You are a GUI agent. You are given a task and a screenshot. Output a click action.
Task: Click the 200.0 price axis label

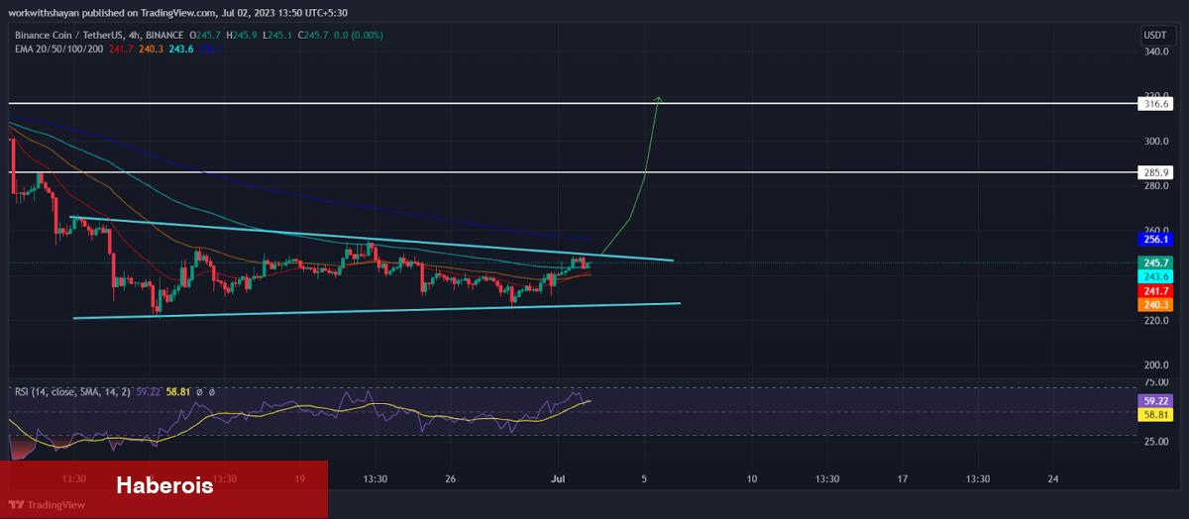(1155, 364)
